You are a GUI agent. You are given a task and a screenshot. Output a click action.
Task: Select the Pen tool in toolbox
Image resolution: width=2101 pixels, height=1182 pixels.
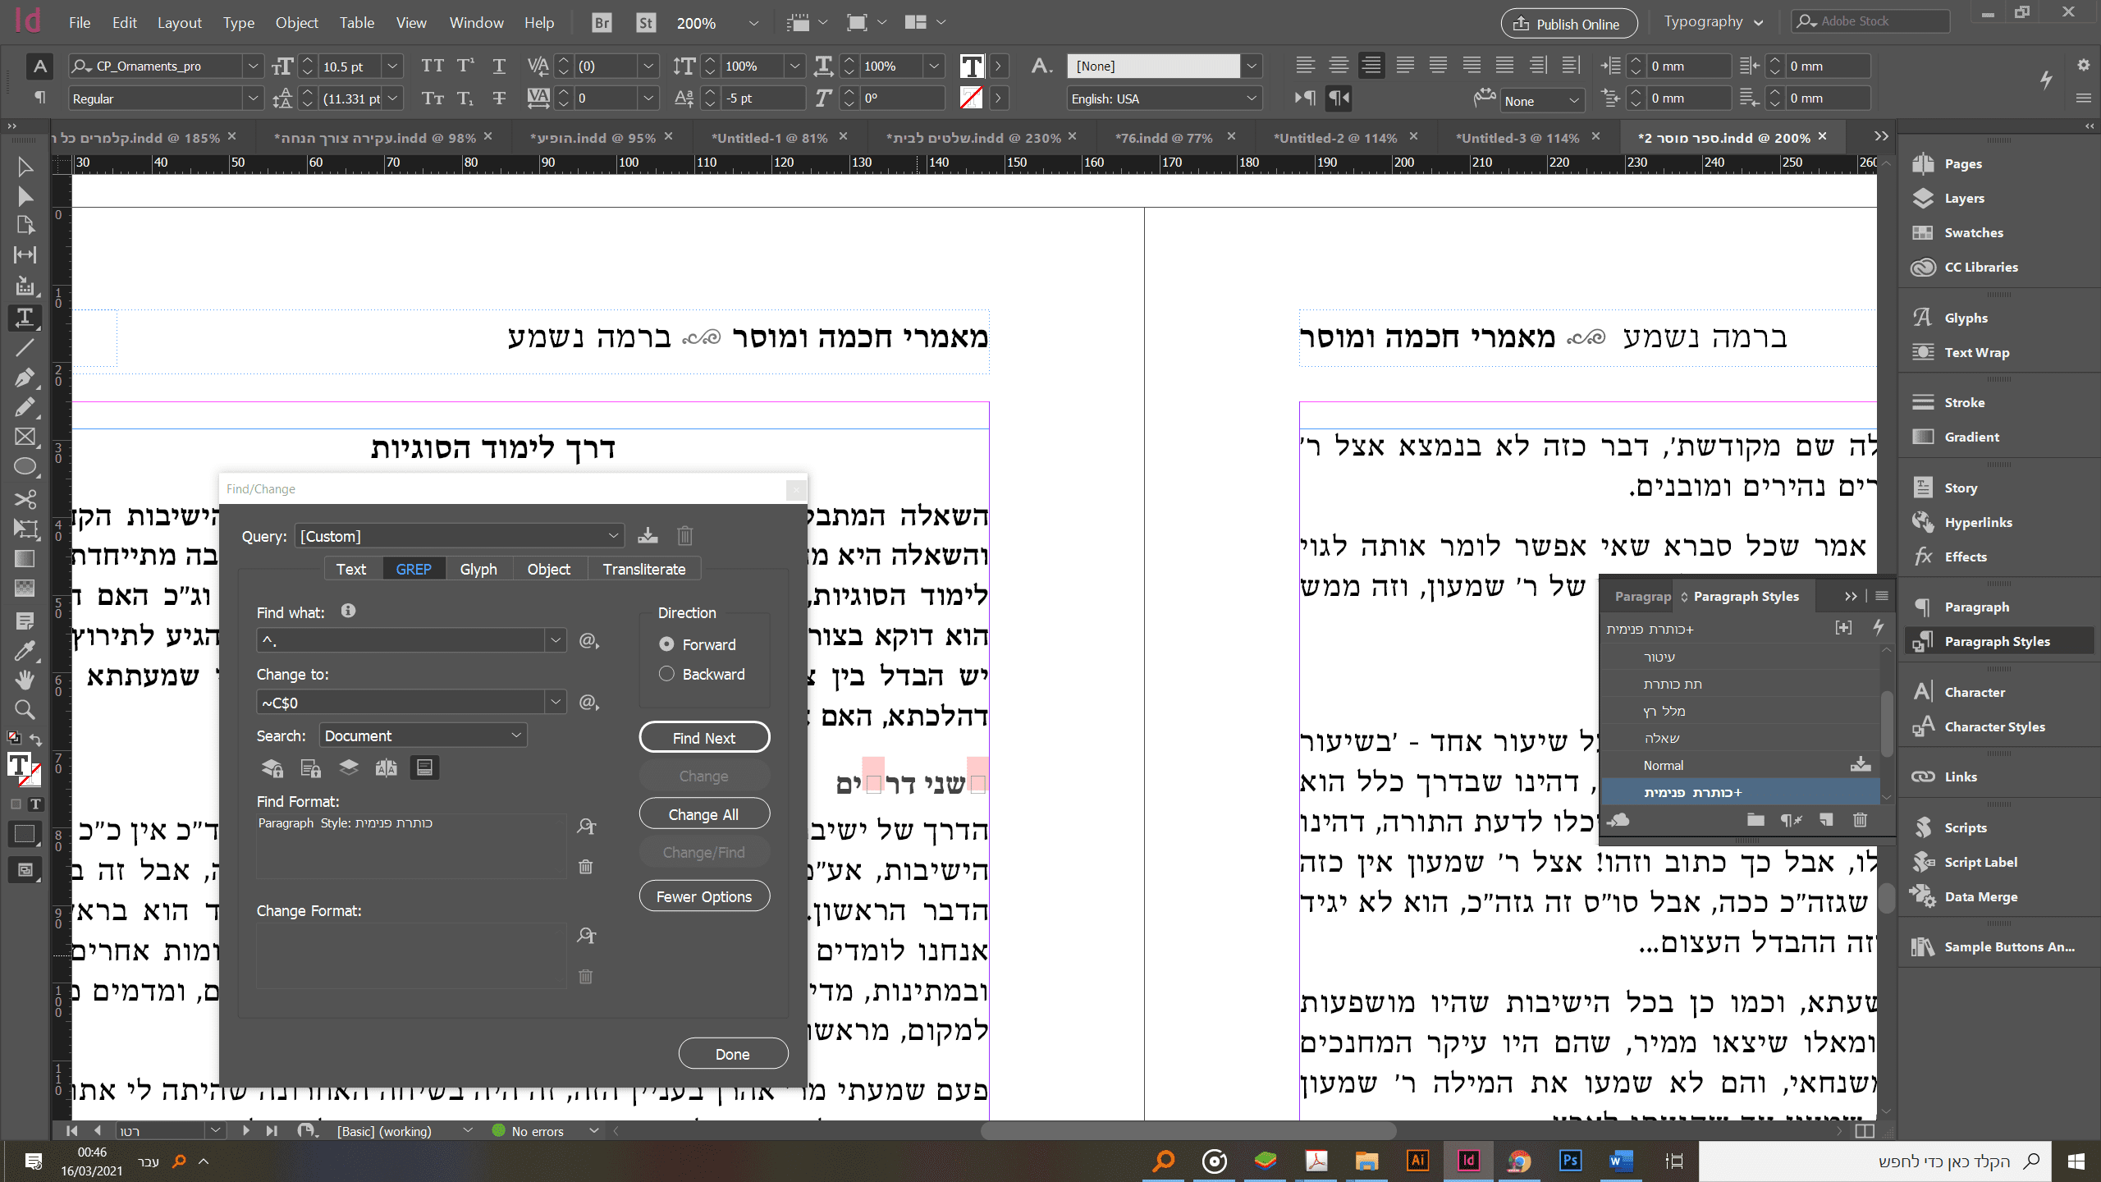coord(25,378)
